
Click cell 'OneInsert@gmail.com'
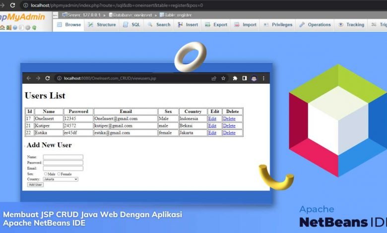(x=126, y=118)
